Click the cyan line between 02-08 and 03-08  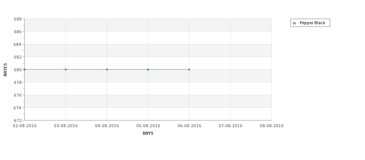click(x=45, y=69)
